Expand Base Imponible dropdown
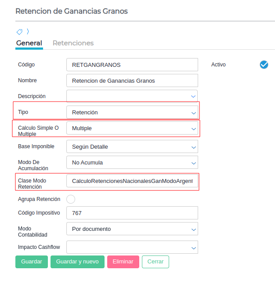Viewport: 275px width, 281px height. click(x=132, y=147)
